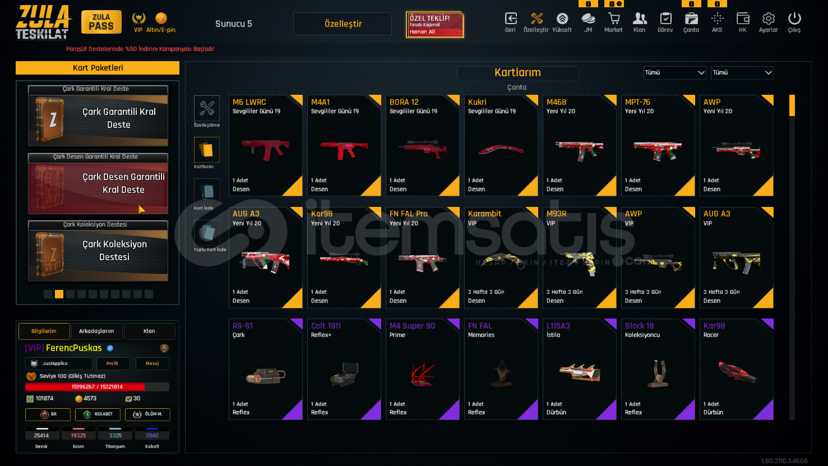Click the Profil button
Viewport: 828px width, 466px height.
click(x=113, y=363)
